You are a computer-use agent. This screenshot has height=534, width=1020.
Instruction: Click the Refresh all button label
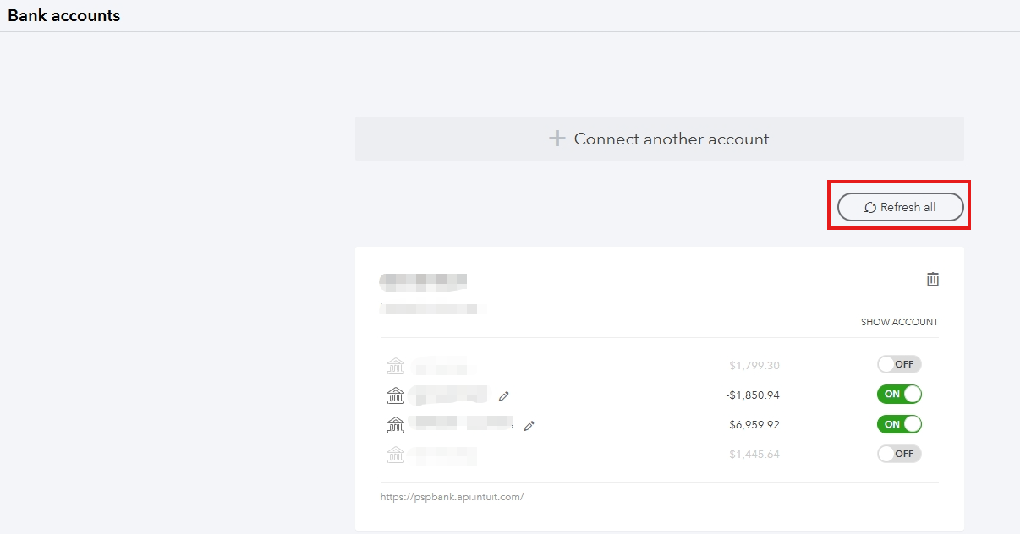(908, 207)
